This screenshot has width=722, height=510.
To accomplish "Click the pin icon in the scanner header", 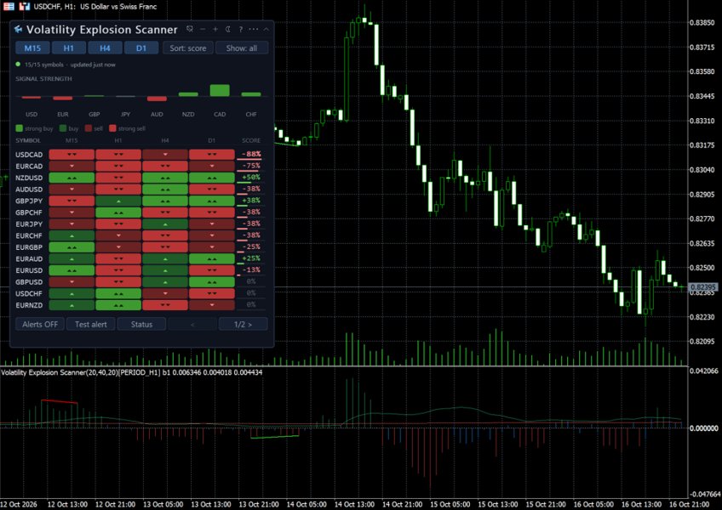I will point(190,29).
